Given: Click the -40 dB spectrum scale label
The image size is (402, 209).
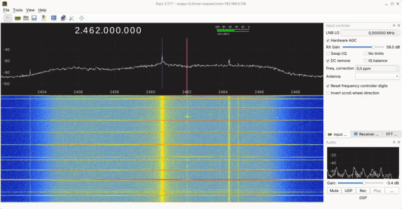Looking at the screenshot, I should pyautogui.click(x=6, y=50).
